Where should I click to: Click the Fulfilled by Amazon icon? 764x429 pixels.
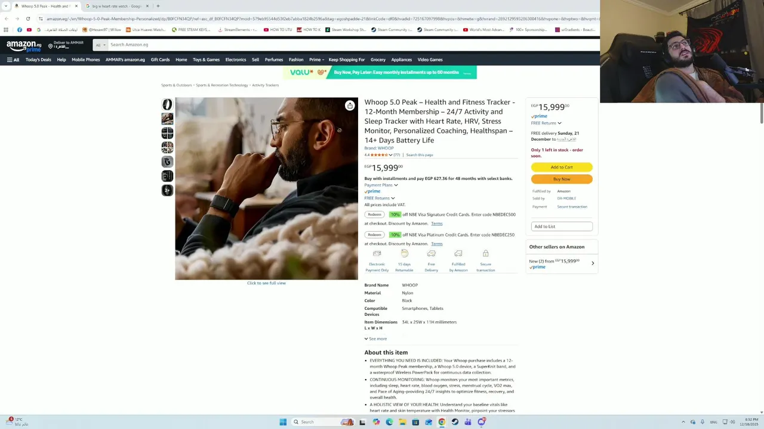pos(458,254)
